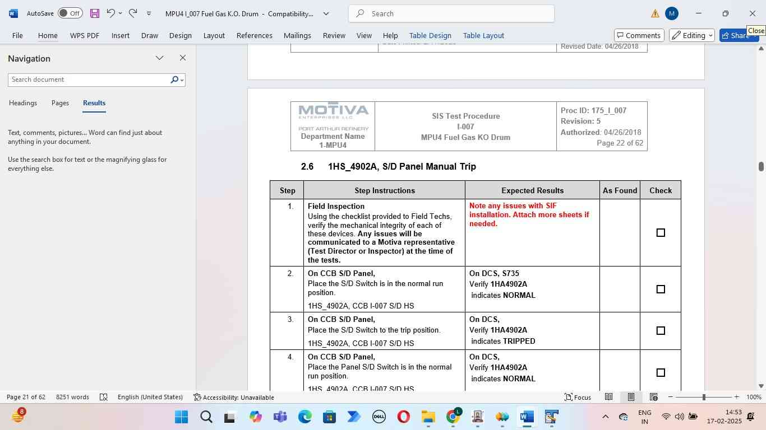The image size is (766, 430).
Task: Expand the document title dropdown chevron
Action: tap(326, 13)
